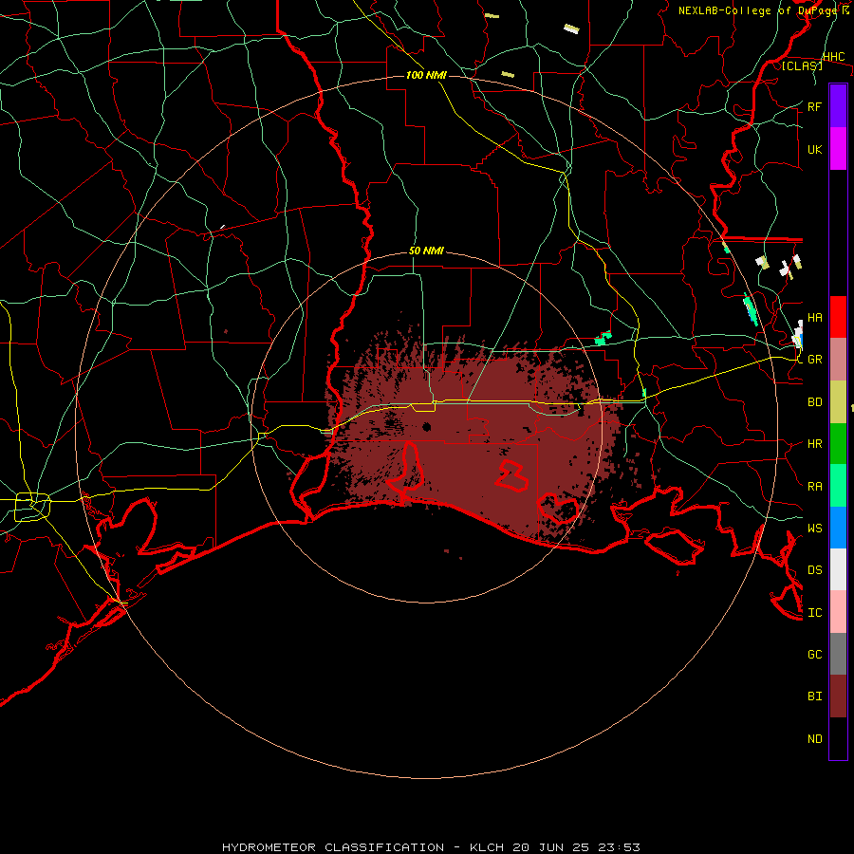The image size is (854, 854).
Task: Click the DS legend label
Action: click(814, 570)
